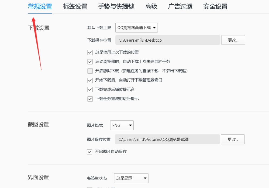Image resolution: width=269 pixels, height=188 pixels.
Task: Disable 下载任务完成时进行提示
Action: (x=90, y=99)
